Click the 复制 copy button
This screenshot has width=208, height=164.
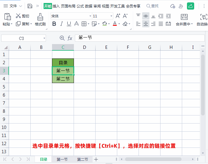22,24
